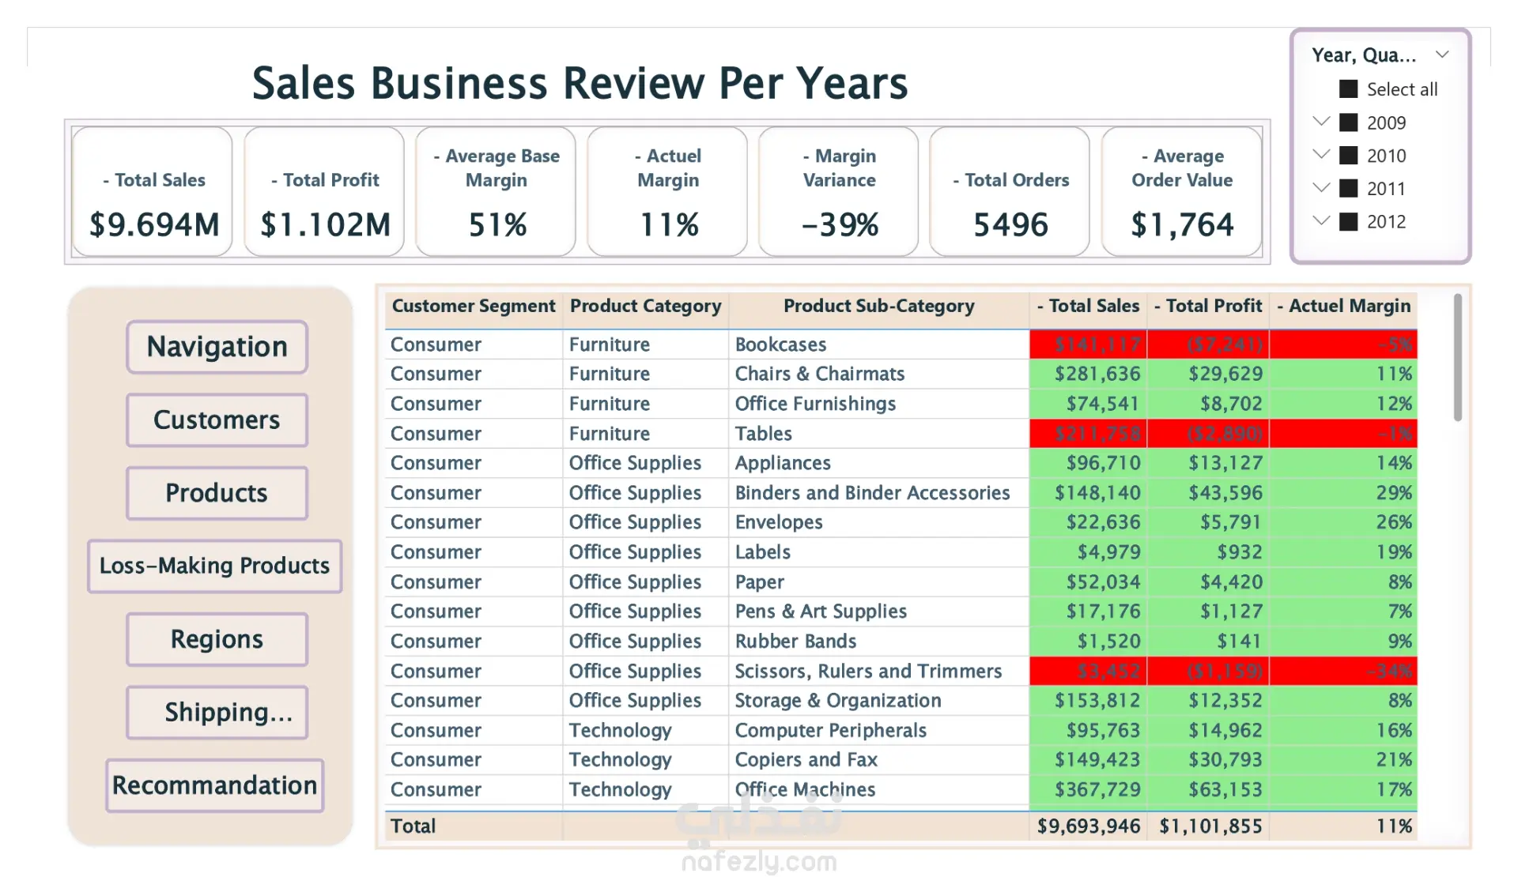Open Loss-Making Products page
This screenshot has width=1518, height=877.
pyautogui.click(x=214, y=566)
